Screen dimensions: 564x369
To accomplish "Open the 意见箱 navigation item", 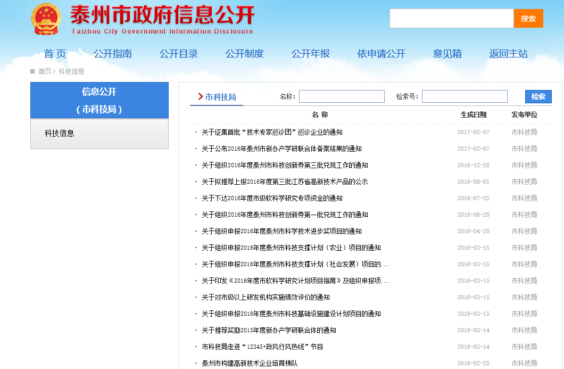I will [x=447, y=54].
